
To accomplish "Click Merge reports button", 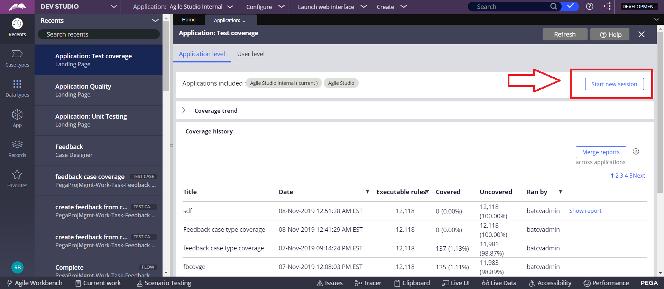I will pos(601,152).
